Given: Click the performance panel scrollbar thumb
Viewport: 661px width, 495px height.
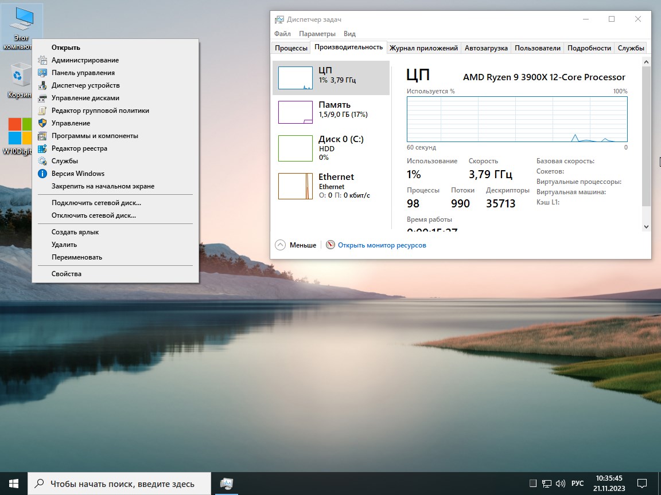Looking at the screenshot, I should [646, 136].
